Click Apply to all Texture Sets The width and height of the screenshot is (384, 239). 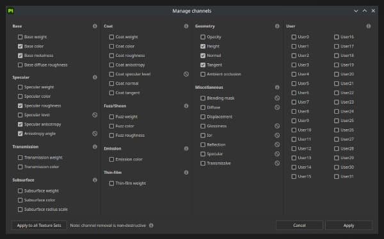39,226
